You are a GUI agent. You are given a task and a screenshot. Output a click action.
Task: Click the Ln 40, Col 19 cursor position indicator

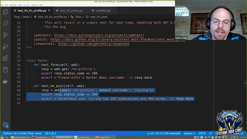tap(164, 133)
